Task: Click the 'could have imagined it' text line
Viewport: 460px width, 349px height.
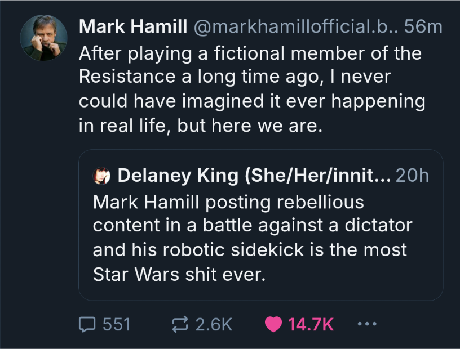Action: [x=251, y=101]
